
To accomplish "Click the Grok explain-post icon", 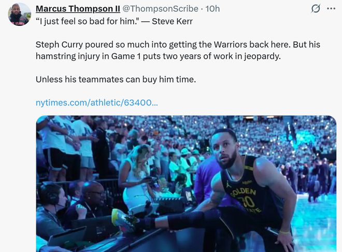I will tap(315, 9).
